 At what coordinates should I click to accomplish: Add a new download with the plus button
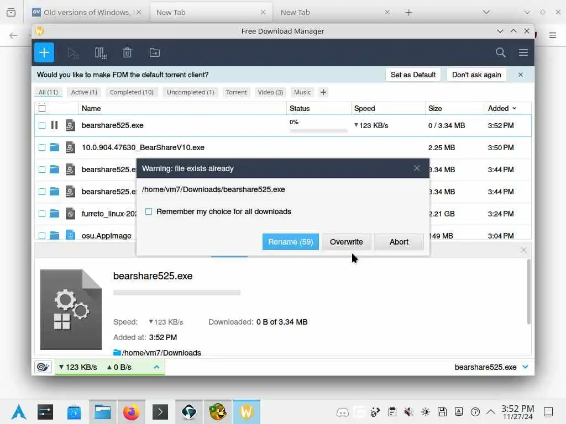(x=44, y=52)
